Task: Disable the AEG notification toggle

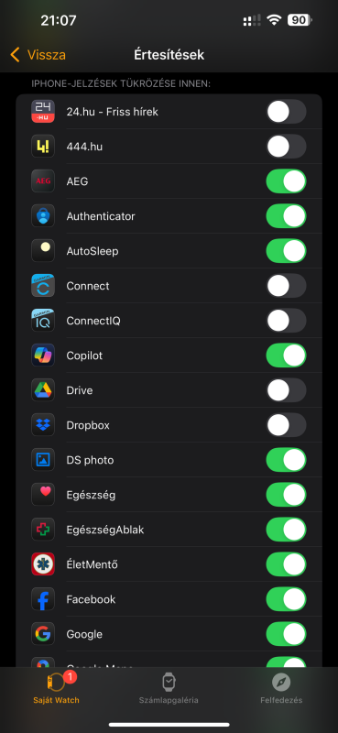Action: (x=286, y=181)
